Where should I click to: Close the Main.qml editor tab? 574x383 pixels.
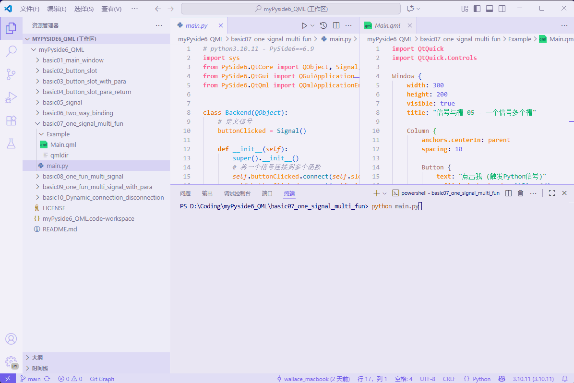point(410,25)
